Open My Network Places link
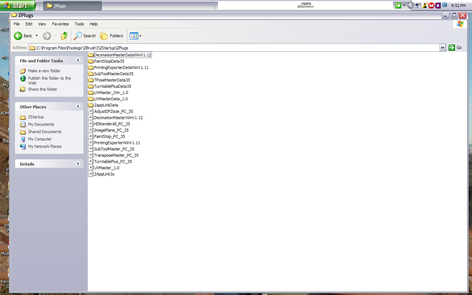472x295 pixels. pos(45,146)
